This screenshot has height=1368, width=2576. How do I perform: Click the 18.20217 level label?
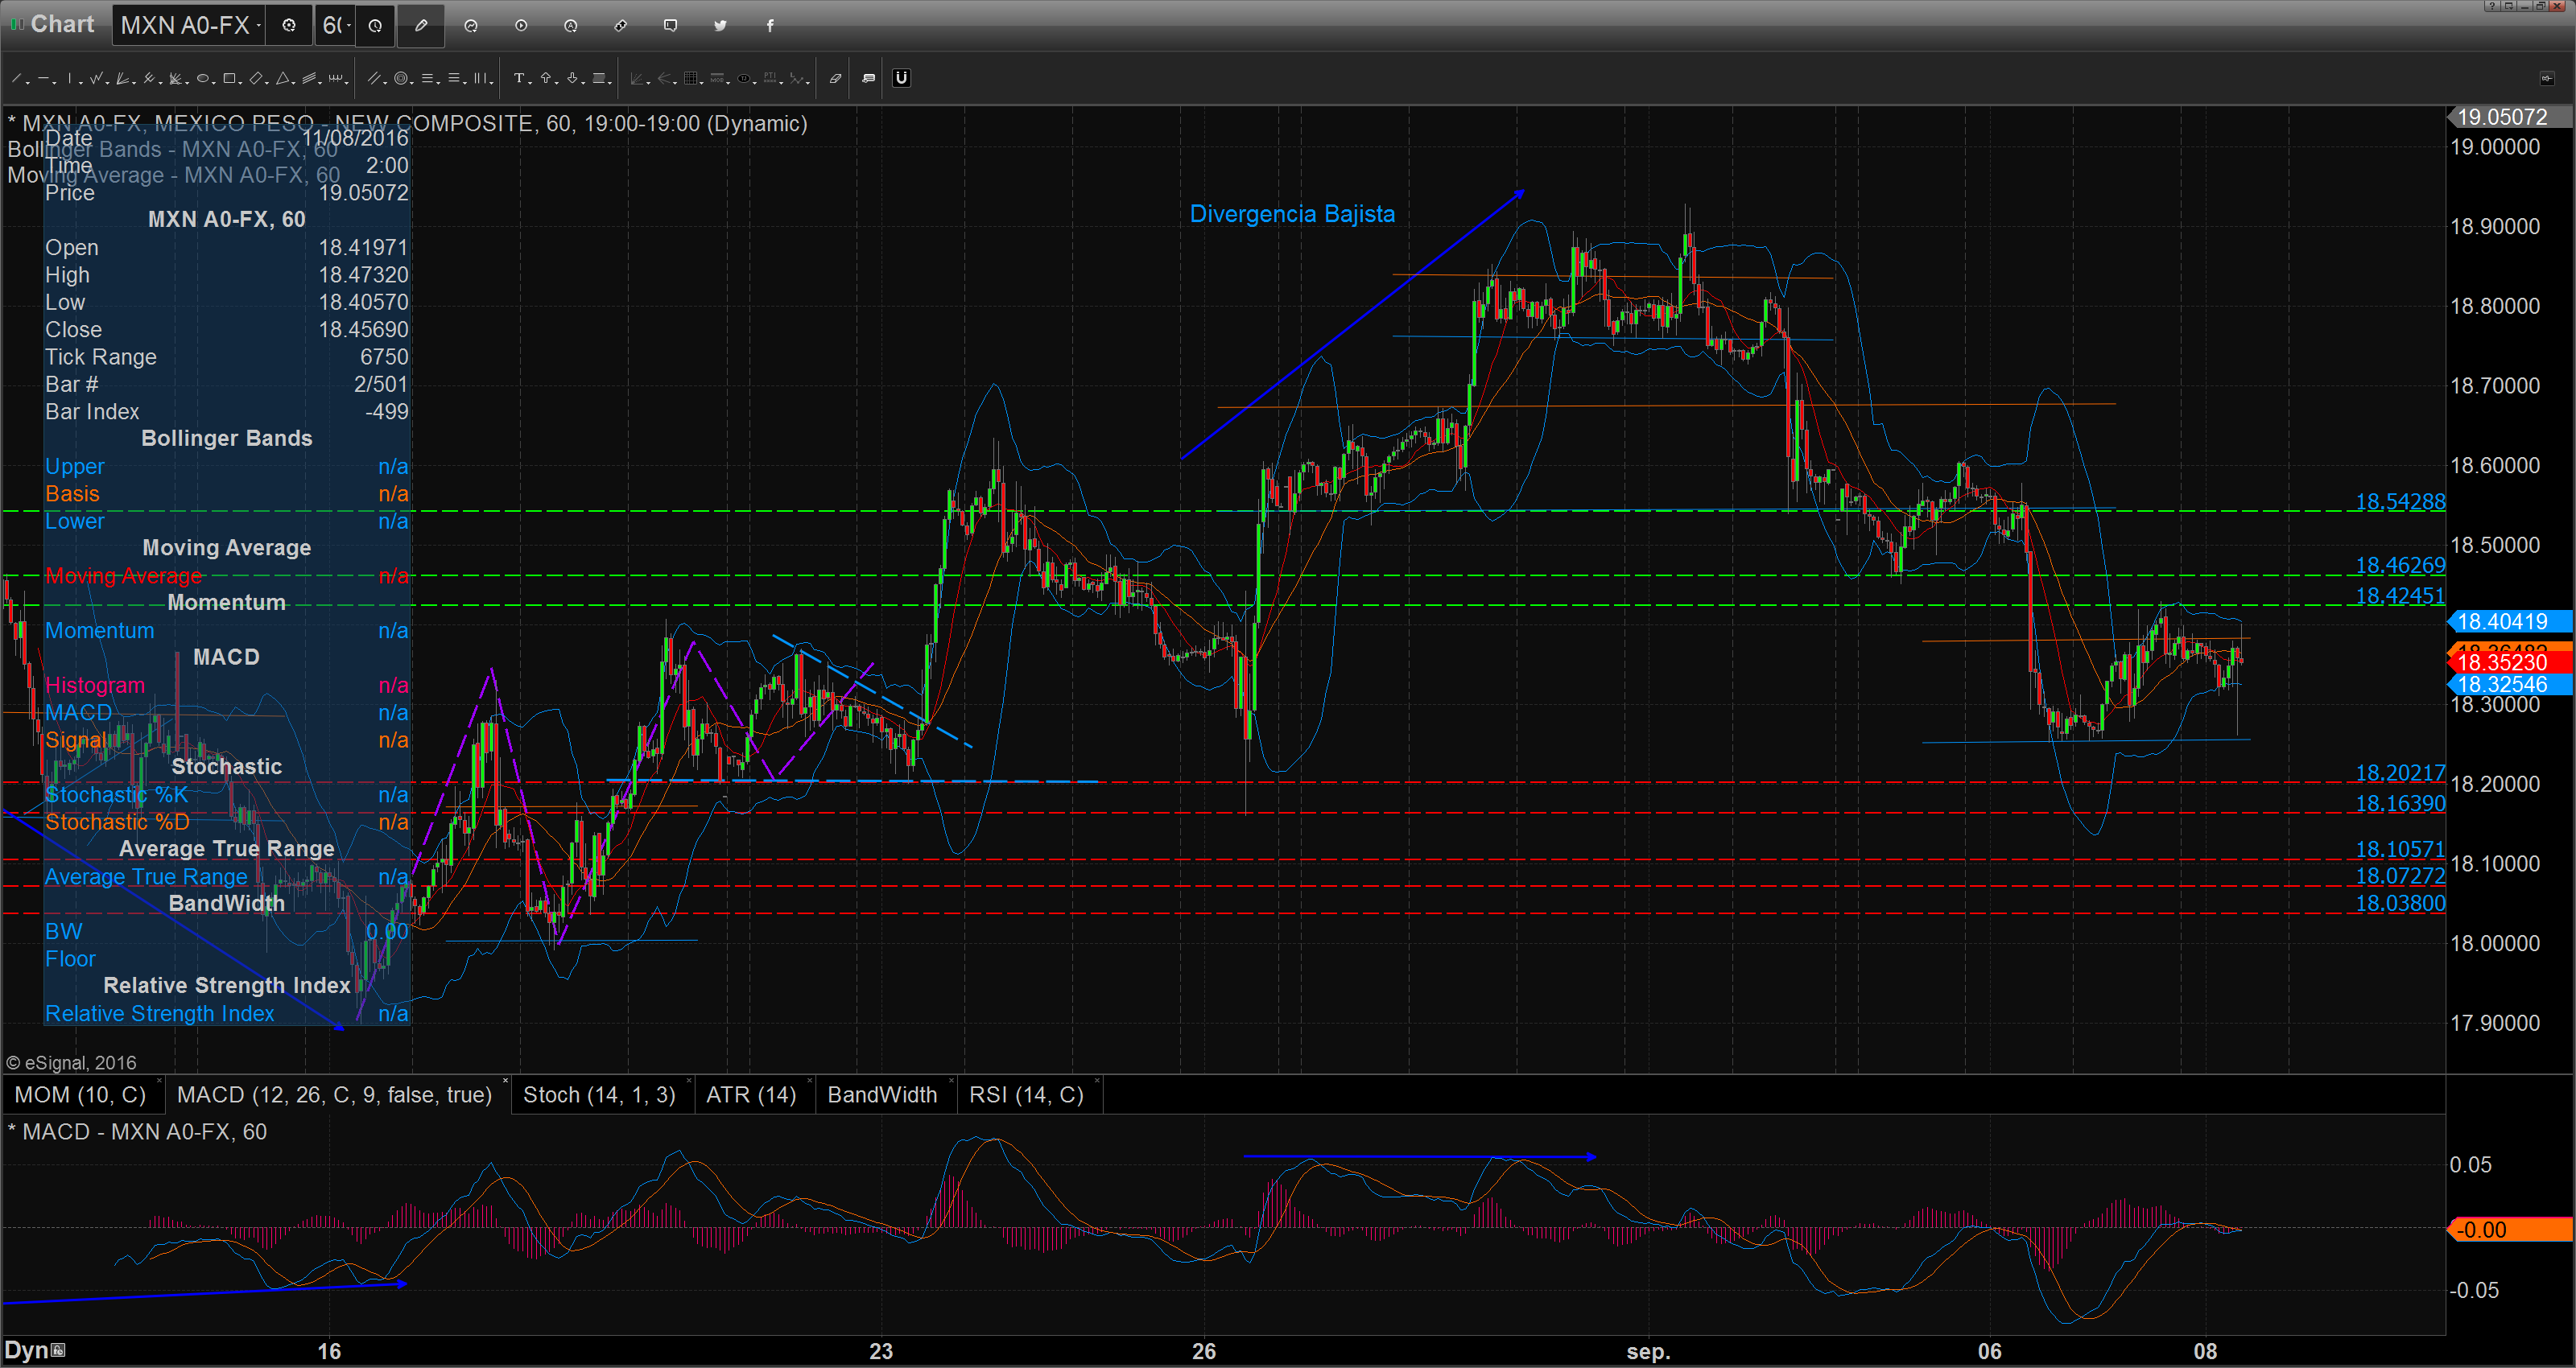point(2400,773)
